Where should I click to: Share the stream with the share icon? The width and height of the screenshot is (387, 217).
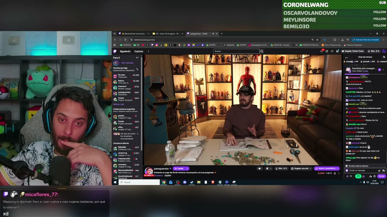pos(334,173)
